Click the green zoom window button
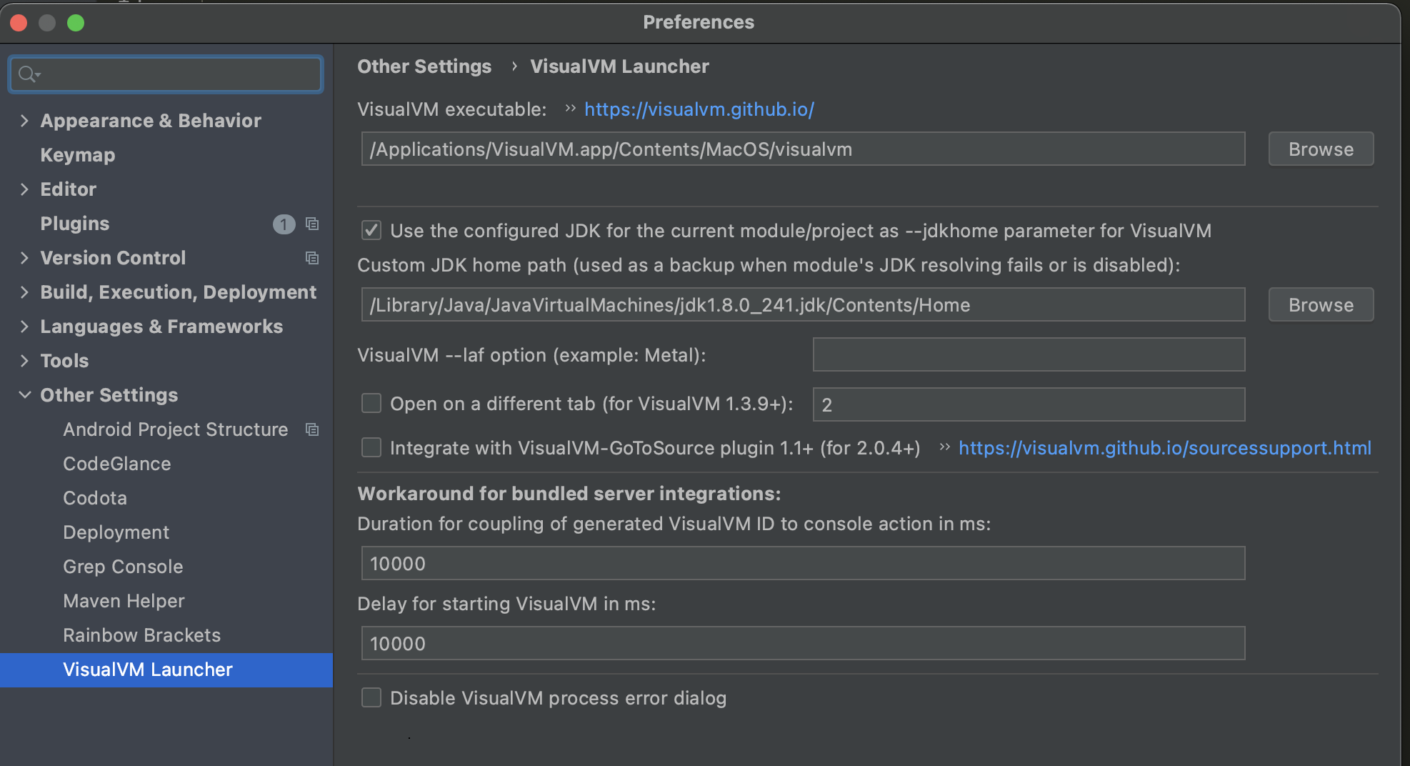The image size is (1410, 766). pos(76,23)
